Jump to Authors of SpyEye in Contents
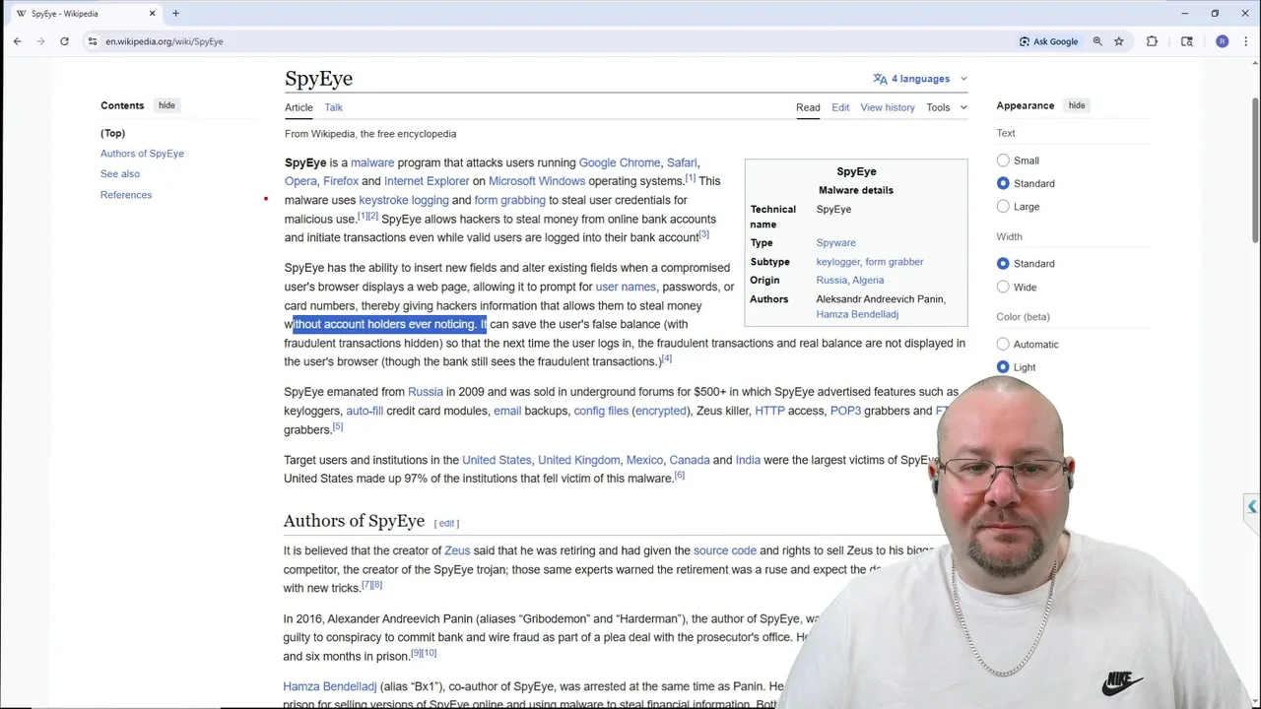 (142, 154)
